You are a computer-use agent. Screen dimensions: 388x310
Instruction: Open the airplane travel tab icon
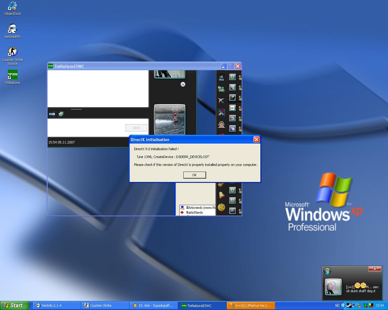221,100
